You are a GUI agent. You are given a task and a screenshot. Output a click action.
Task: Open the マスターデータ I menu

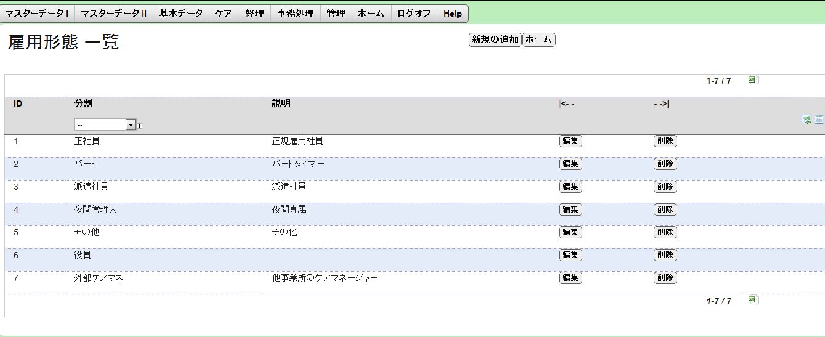[x=37, y=14]
